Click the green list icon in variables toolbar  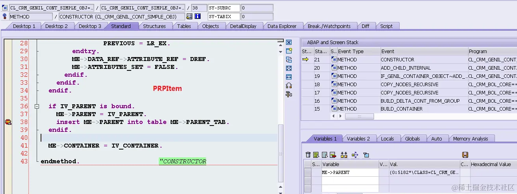pyautogui.click(x=316, y=155)
